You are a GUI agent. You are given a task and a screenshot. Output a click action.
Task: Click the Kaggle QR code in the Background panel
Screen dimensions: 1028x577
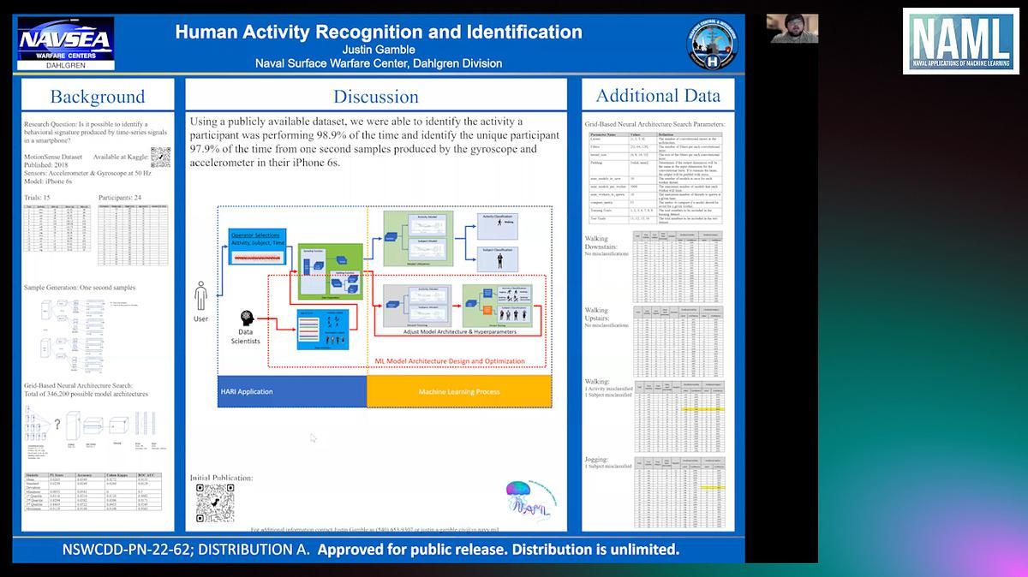pos(160,157)
